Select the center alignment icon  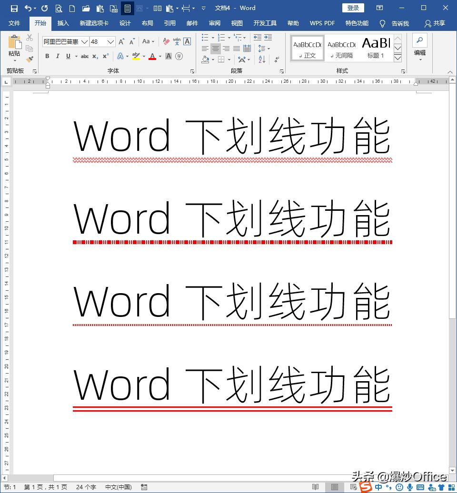point(216,48)
